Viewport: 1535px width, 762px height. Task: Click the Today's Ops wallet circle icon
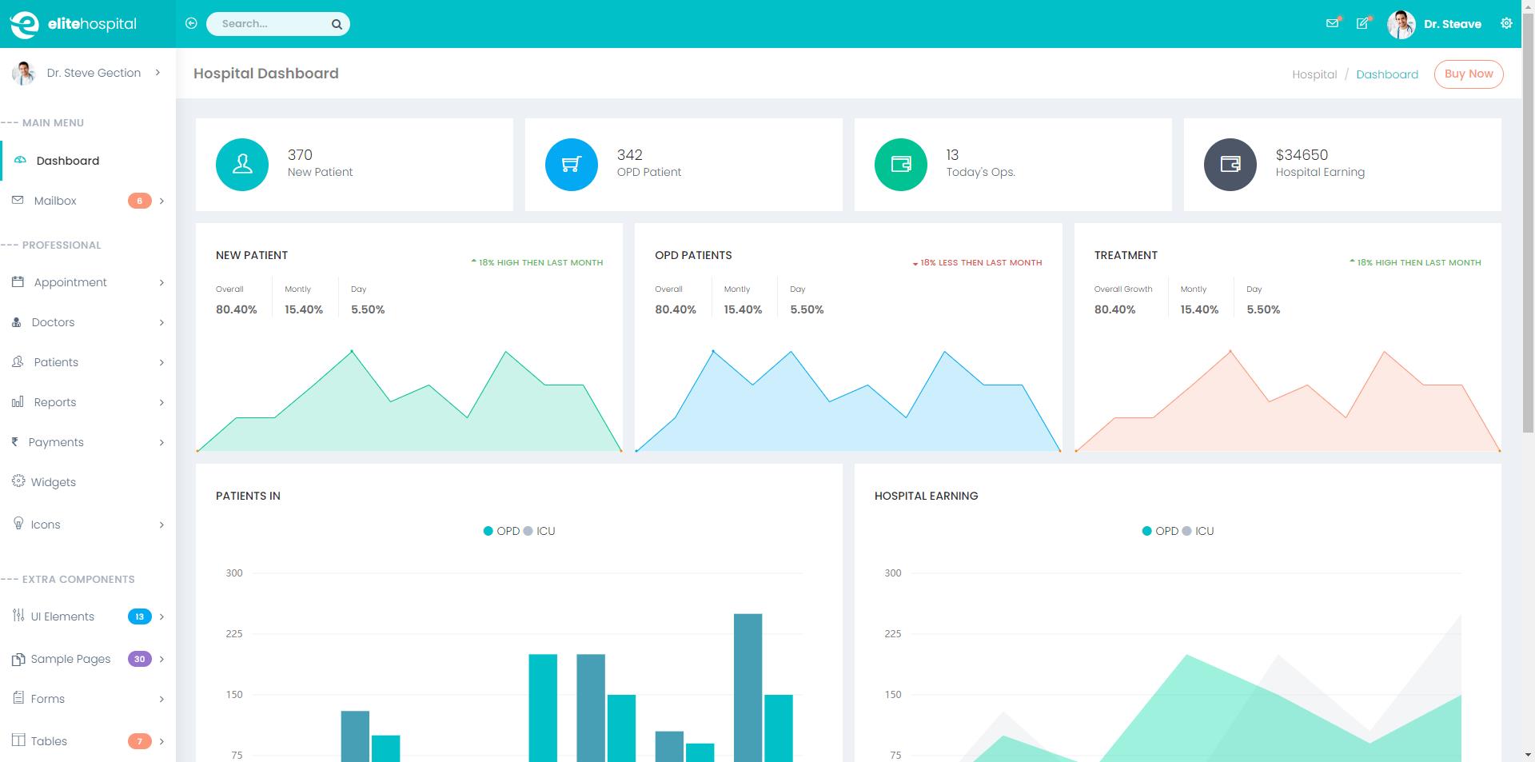click(x=901, y=165)
